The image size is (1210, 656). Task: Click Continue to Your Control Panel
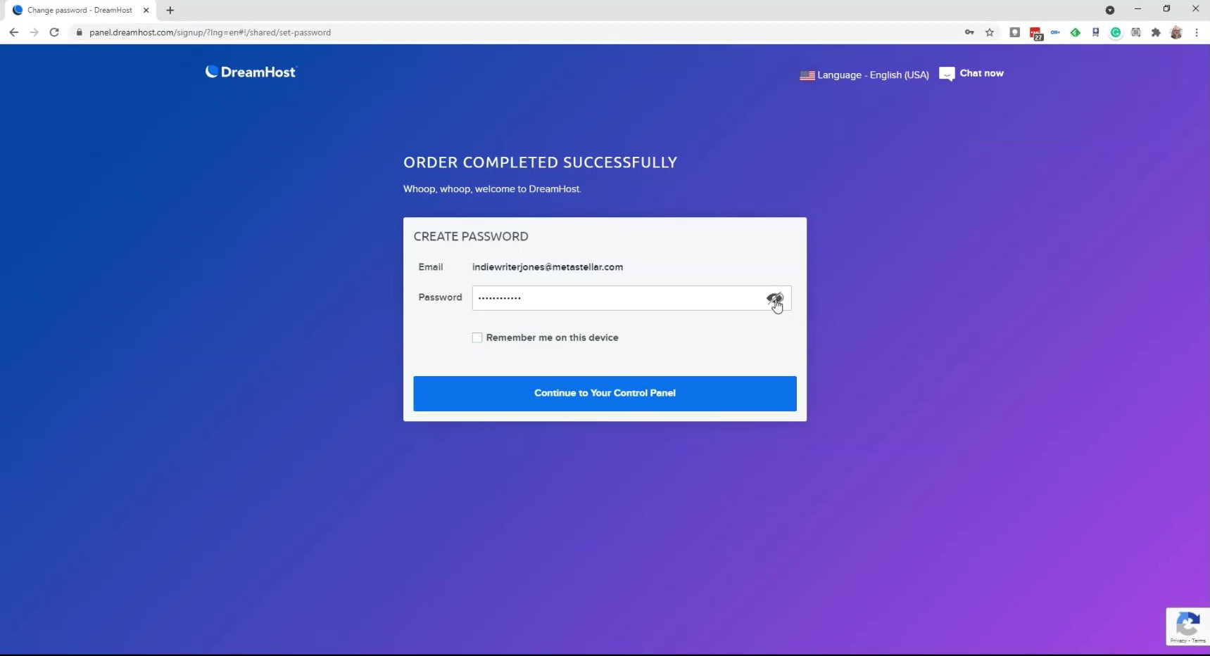[x=605, y=393]
